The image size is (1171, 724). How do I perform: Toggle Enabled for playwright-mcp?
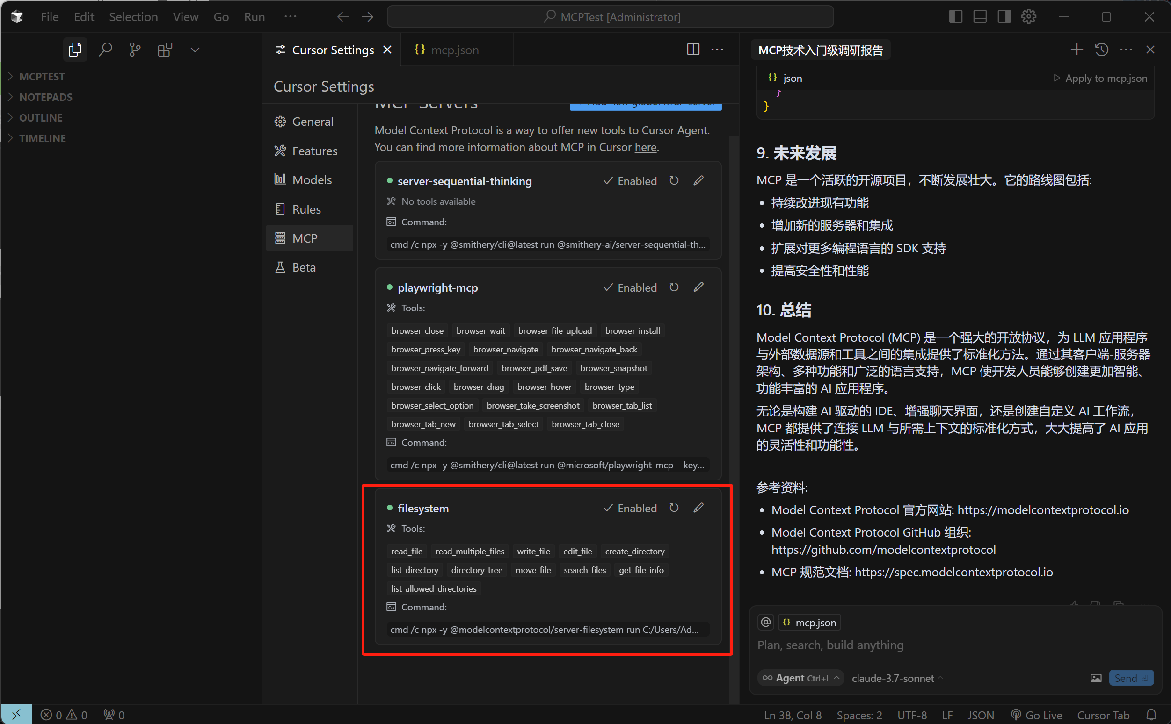[630, 288]
